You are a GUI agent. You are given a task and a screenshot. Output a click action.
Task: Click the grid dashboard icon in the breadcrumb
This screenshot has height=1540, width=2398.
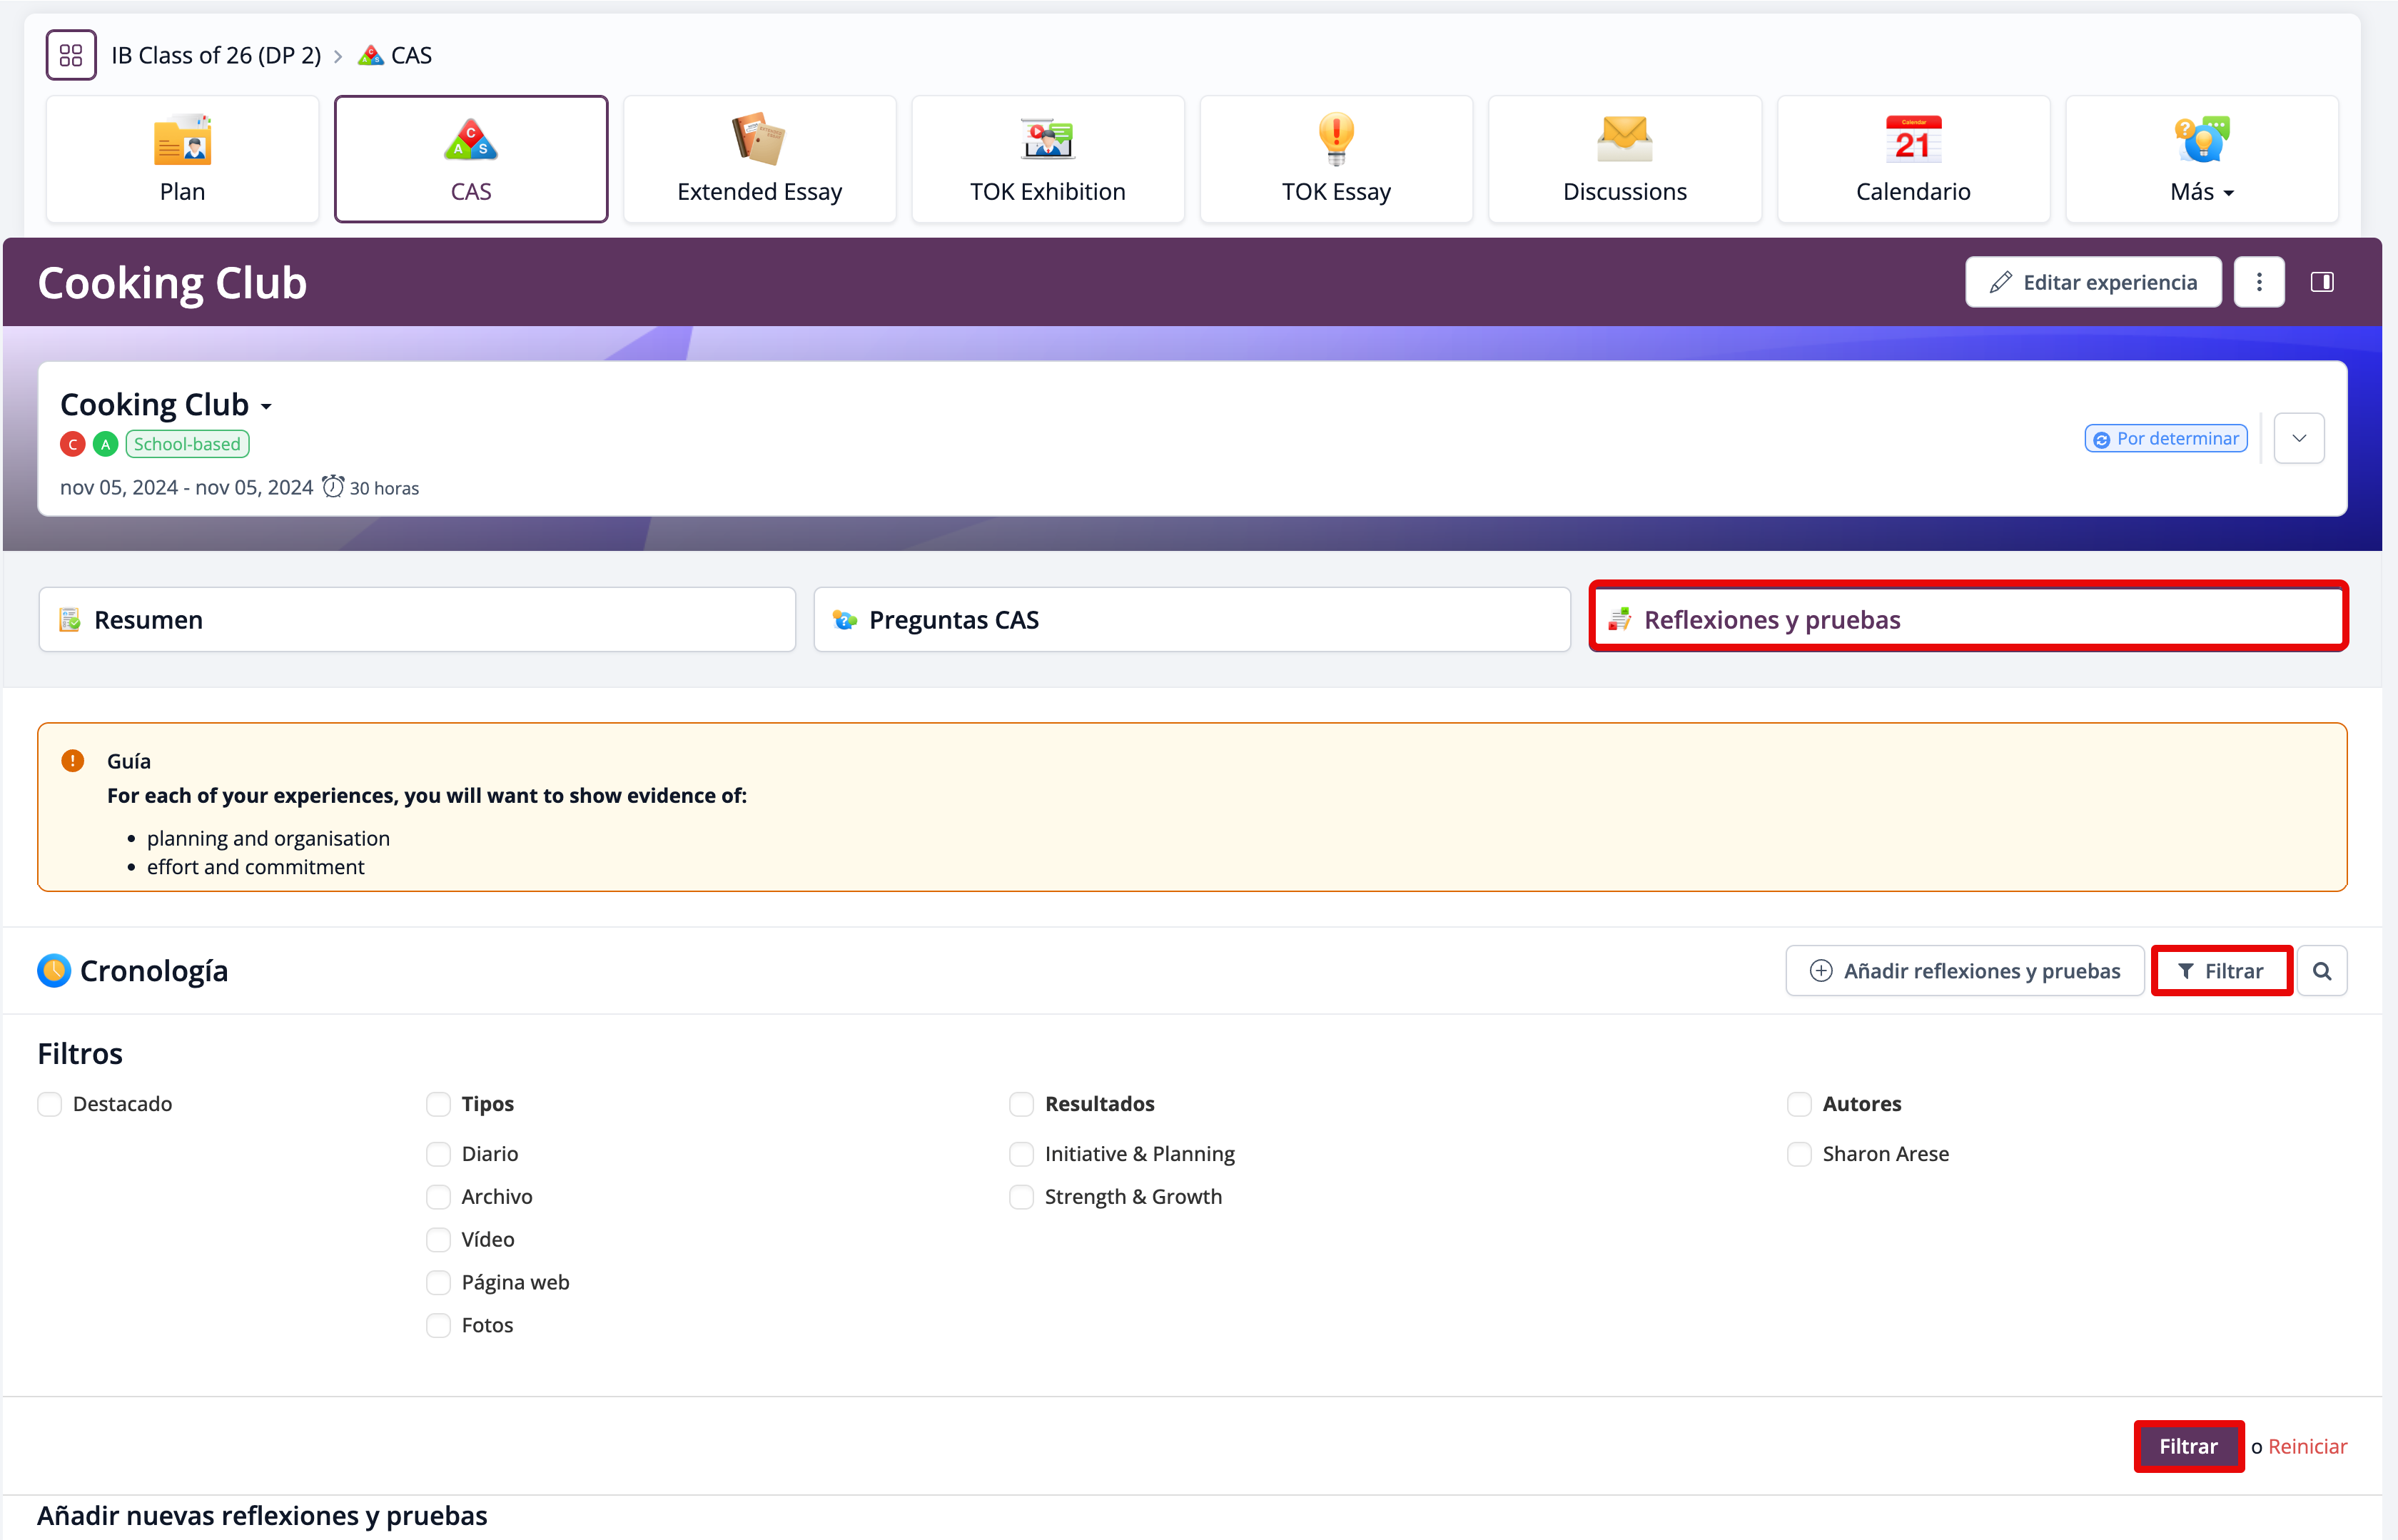click(x=70, y=55)
